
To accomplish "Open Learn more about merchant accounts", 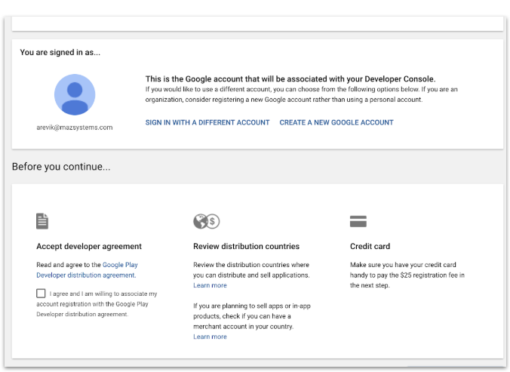I will click(x=210, y=337).
